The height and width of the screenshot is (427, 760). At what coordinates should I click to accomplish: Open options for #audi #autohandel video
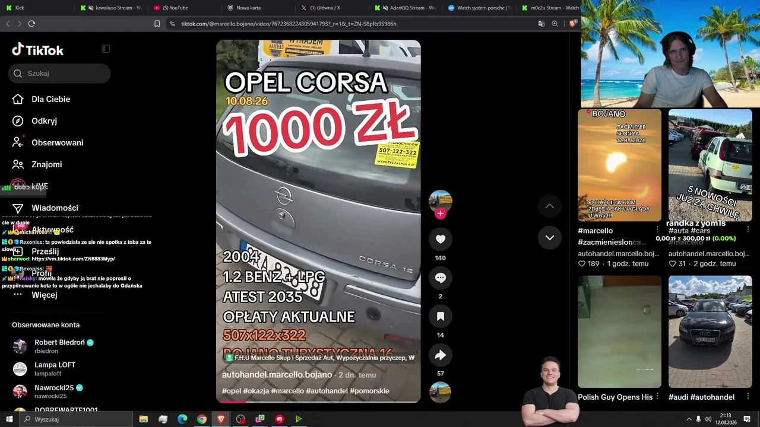748,397
